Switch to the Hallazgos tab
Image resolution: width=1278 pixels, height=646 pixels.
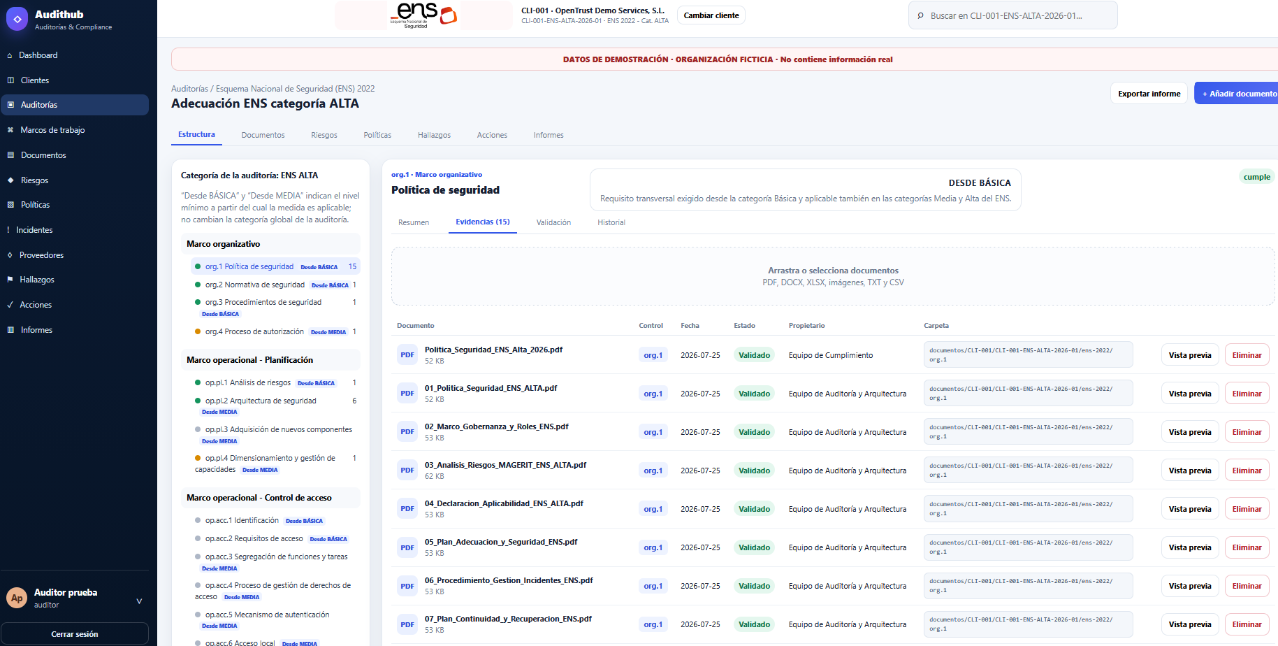tap(434, 135)
